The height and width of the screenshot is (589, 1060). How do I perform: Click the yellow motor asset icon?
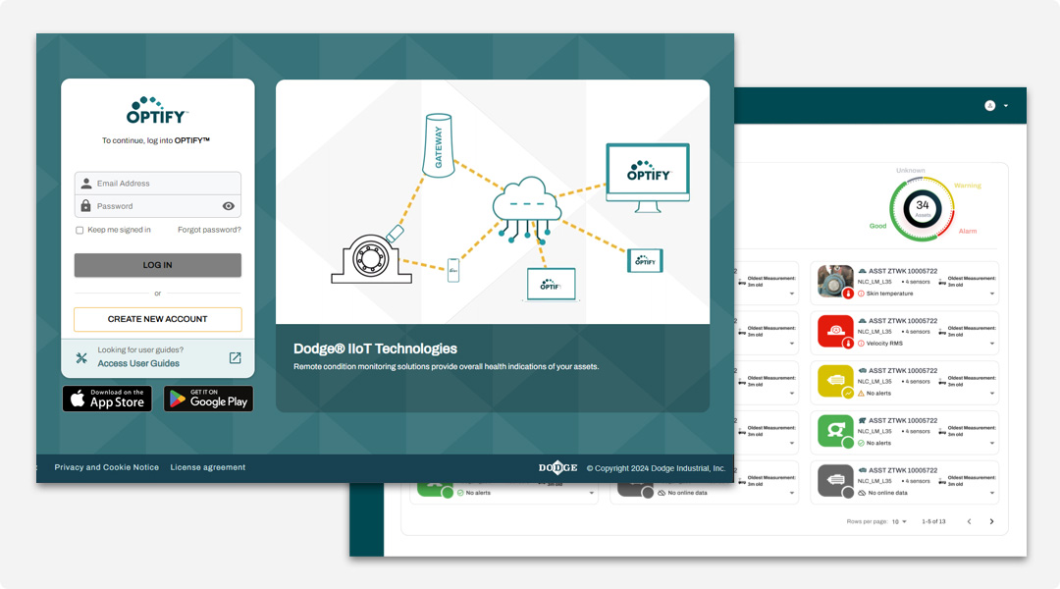coord(835,381)
